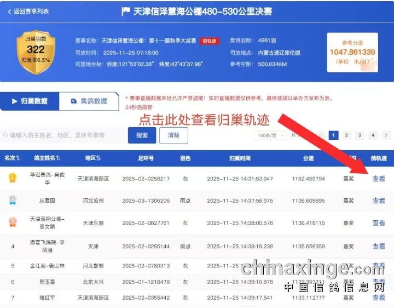Click the silver medal icon for rank two
The image size is (394, 308).
(x=12, y=200)
